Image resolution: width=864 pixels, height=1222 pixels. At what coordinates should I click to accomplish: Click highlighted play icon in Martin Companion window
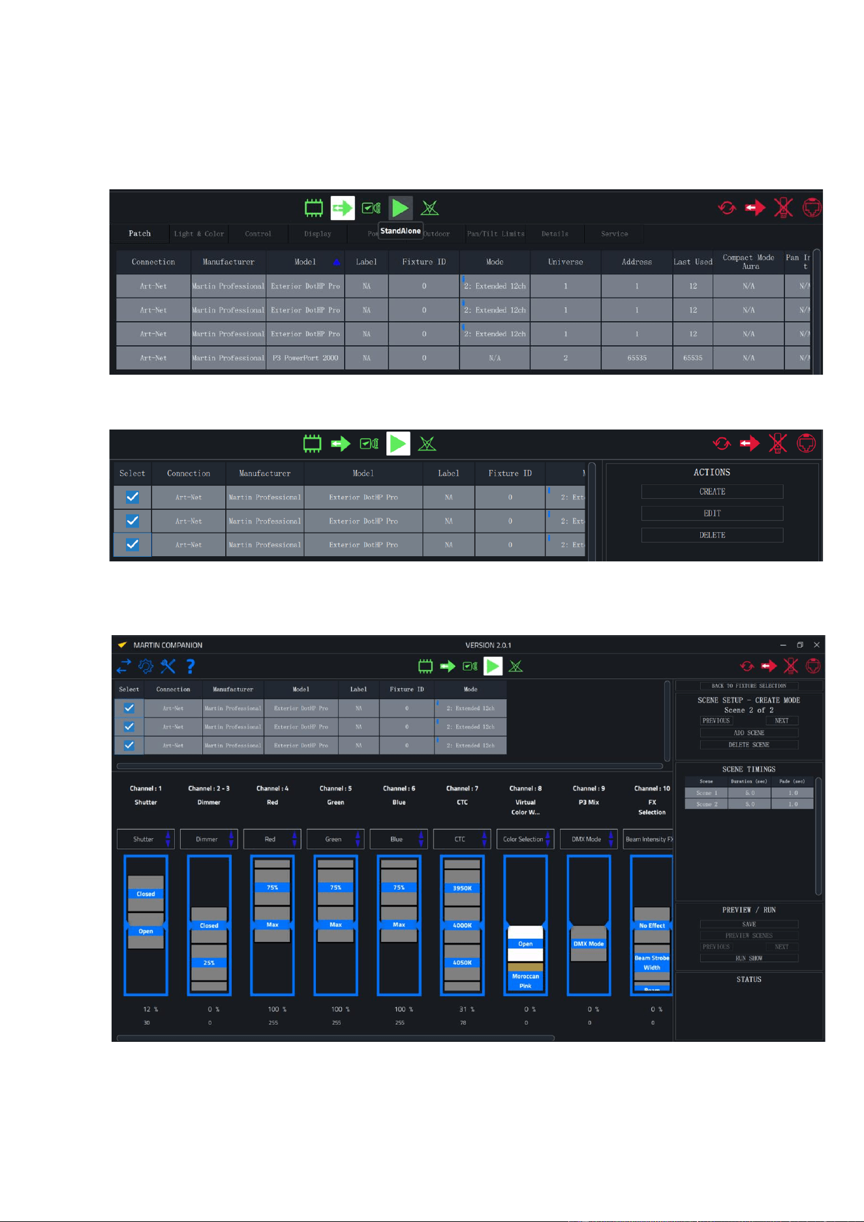point(493,666)
